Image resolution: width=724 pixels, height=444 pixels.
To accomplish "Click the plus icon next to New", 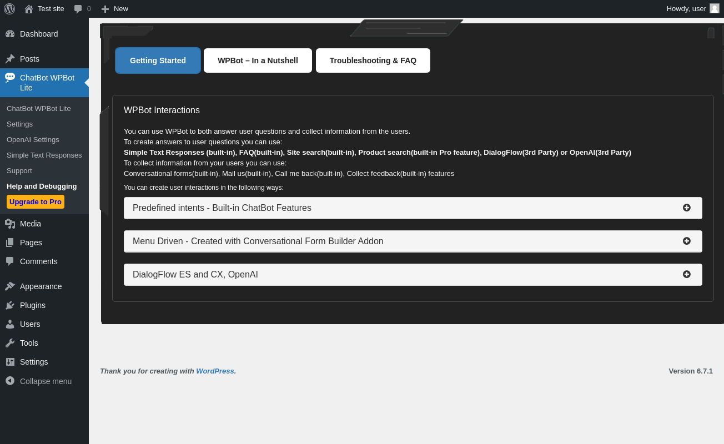I will (105, 9).
